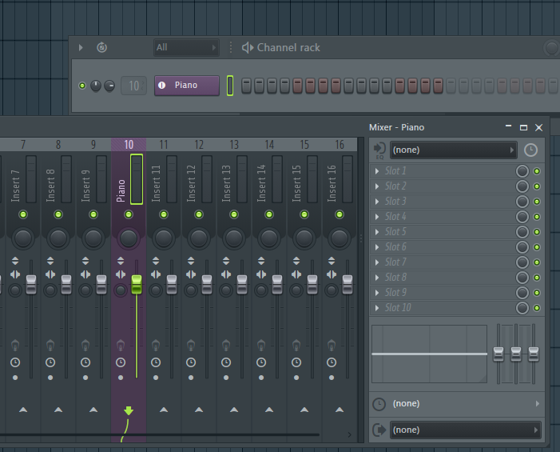Screen dimensions: 560x452
Task: Click the mixer horizontal scrollbar right arrow
Action: tap(350, 435)
